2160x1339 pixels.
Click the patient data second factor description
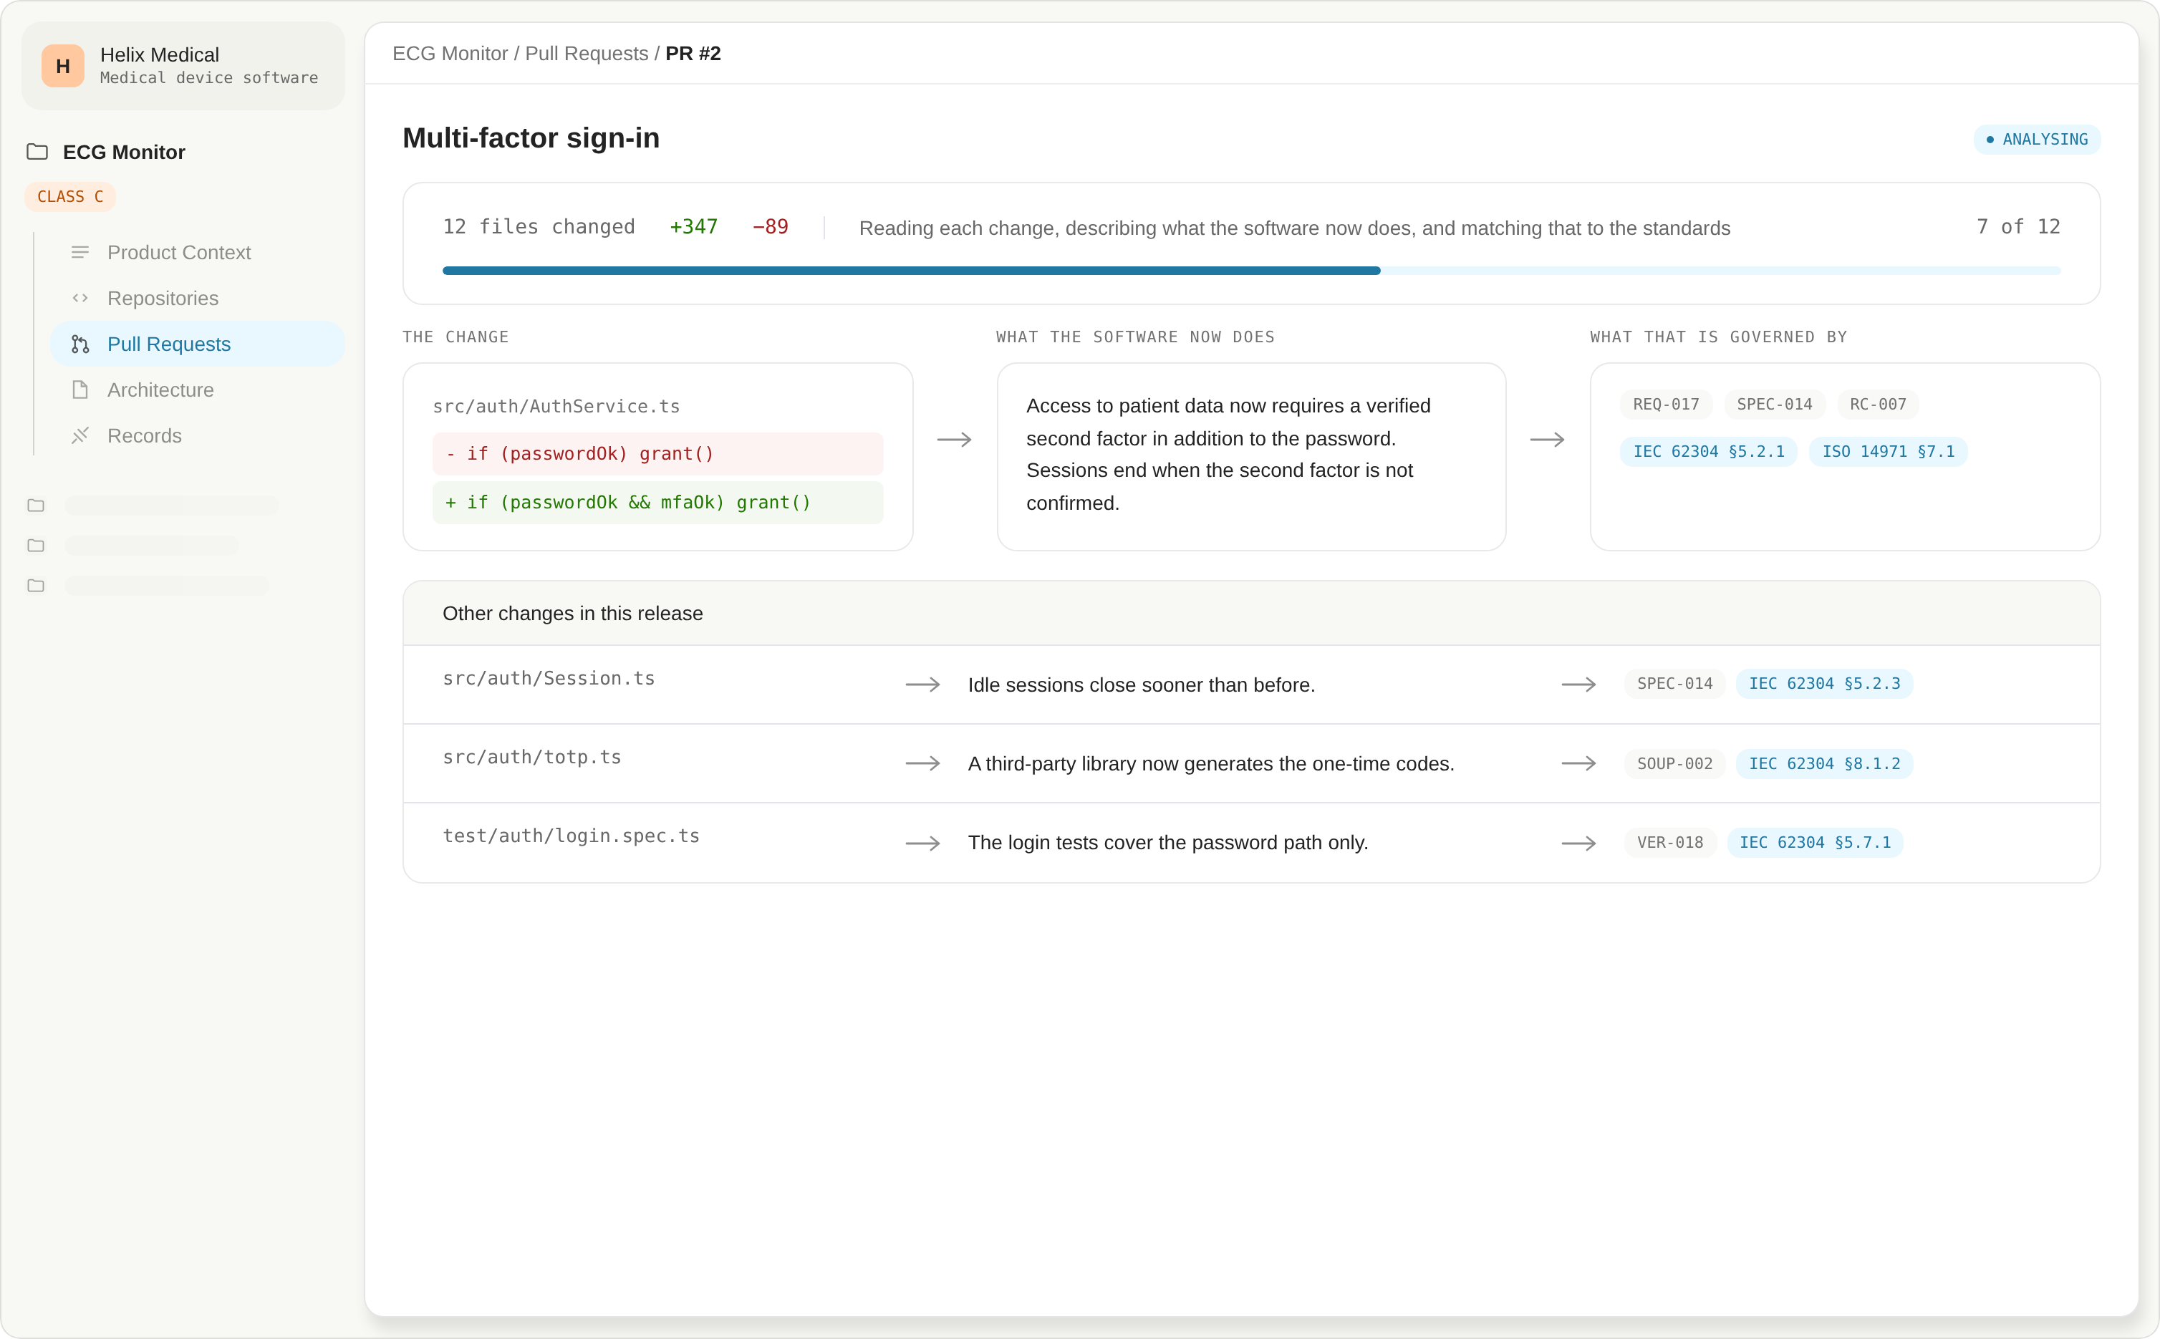pos(1228,454)
